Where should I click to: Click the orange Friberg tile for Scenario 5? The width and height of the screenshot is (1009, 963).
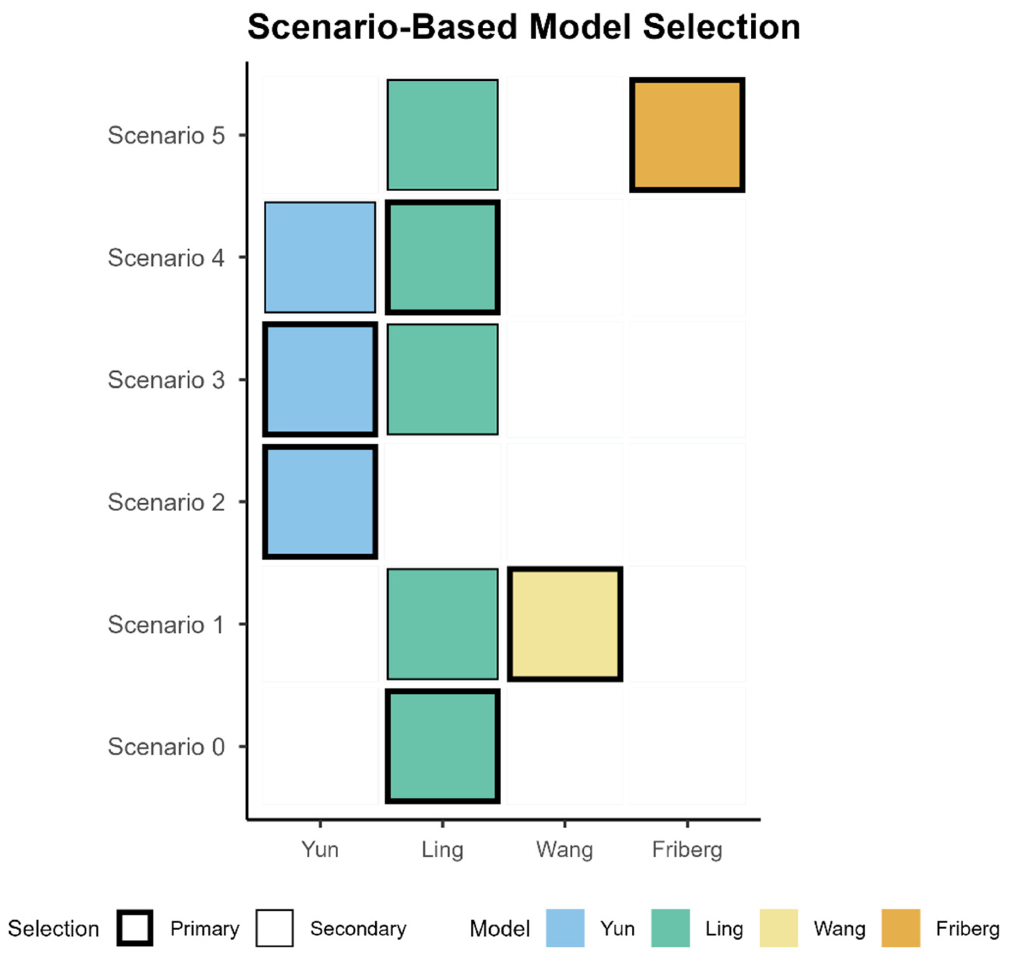687,135
